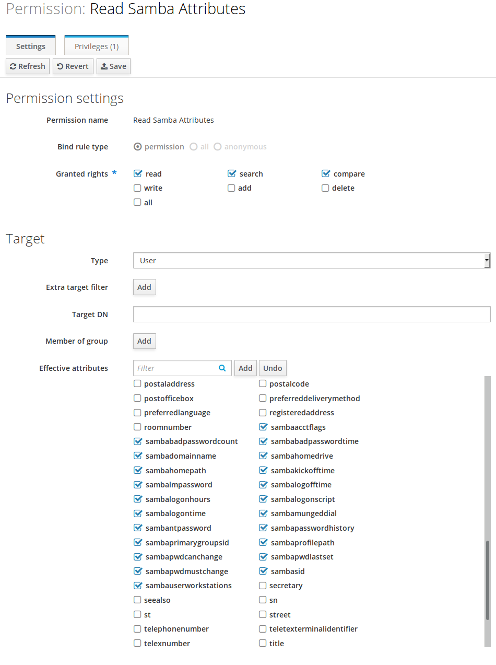Enable the all granted rights checkbox
This screenshot has height=665, width=496.
point(137,202)
